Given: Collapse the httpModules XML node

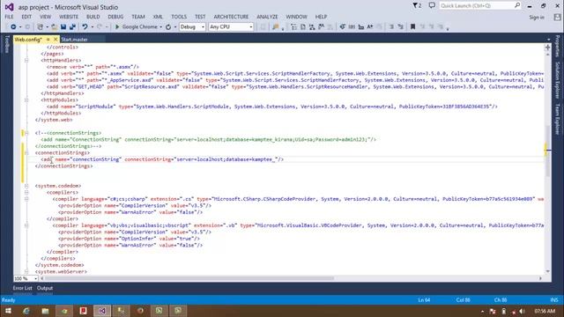Looking at the screenshot, I should coord(26,100).
